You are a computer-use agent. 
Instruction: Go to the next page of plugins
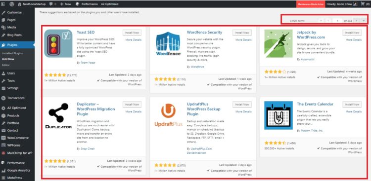point(357,21)
